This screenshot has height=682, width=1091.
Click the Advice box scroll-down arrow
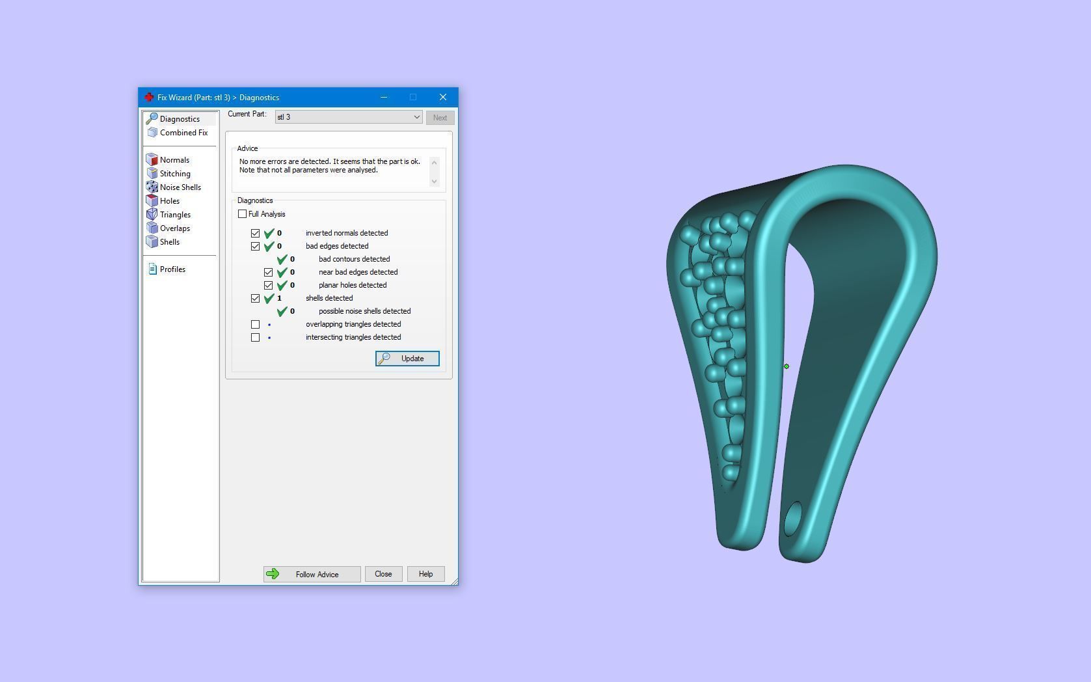[435, 182]
